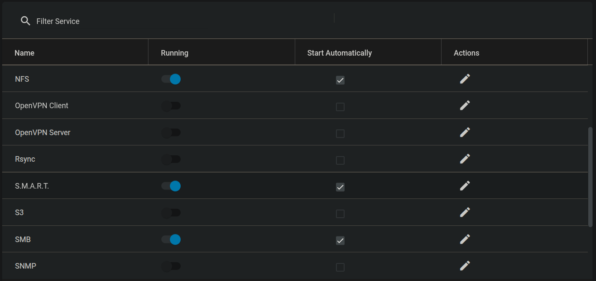Screen dimensions: 596x281
Task: Check Start Automatically for OpenVPN Client
Action: pyautogui.click(x=340, y=107)
